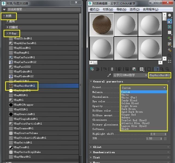Image resolution: width=175 pixels, height=163 pixels.
Task: Click the VRayHairNextMtl material type button
Action: tap(160, 75)
